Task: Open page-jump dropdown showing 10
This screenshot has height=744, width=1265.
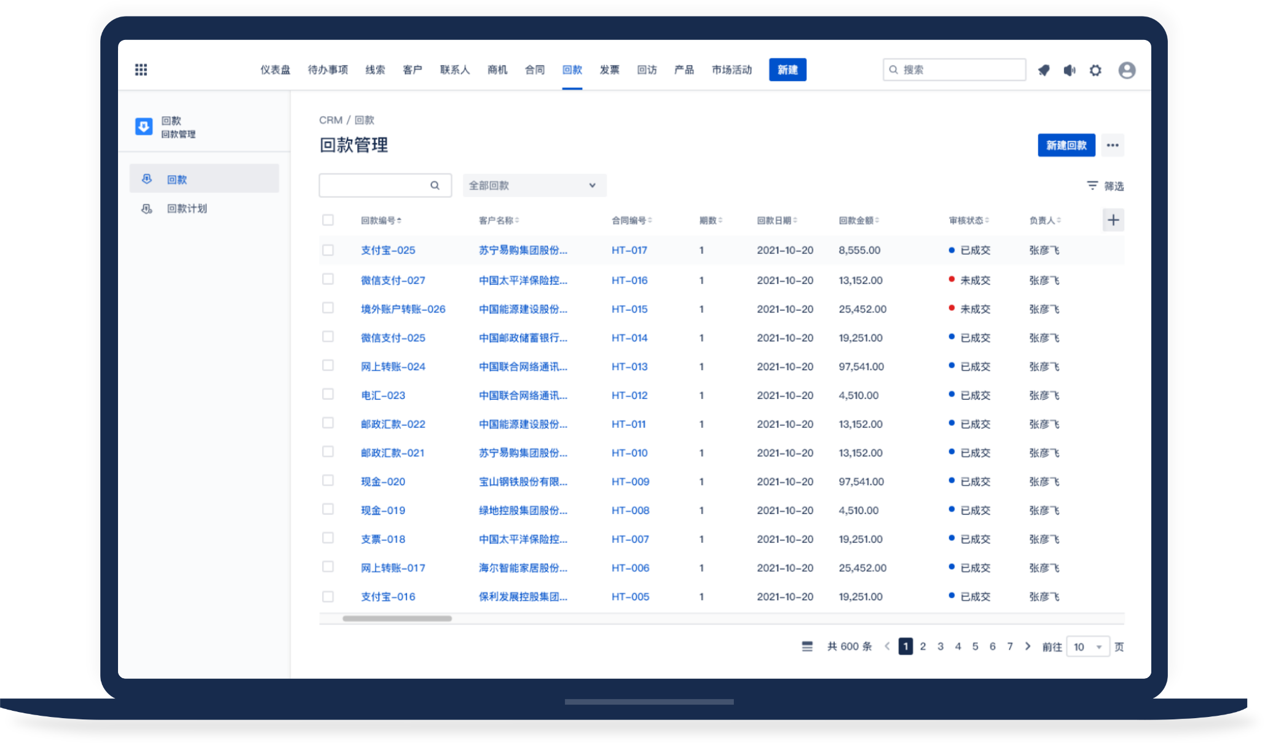Action: pos(1088,646)
